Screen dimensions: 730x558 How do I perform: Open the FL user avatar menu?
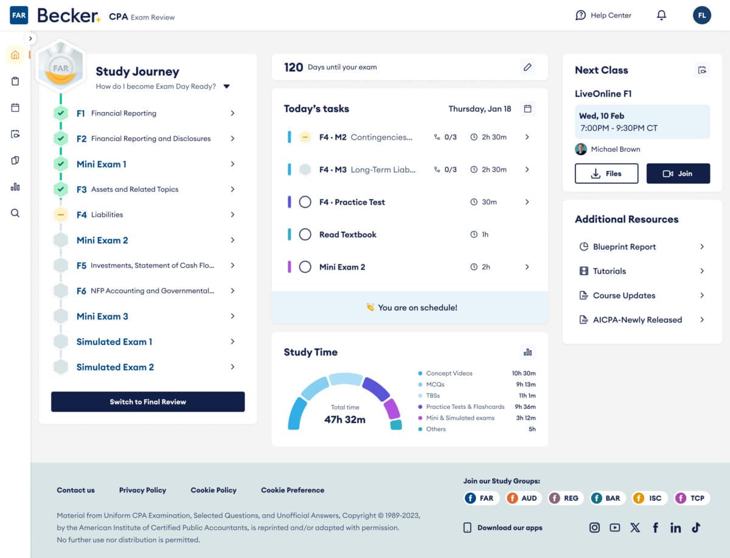pyautogui.click(x=702, y=15)
